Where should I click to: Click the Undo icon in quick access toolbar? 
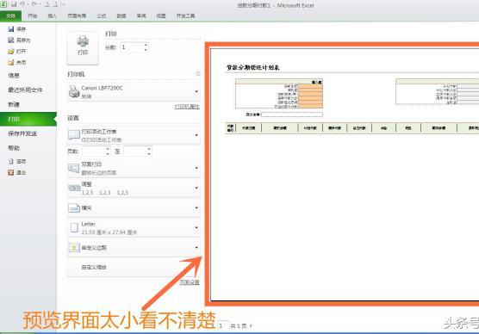point(22,4)
